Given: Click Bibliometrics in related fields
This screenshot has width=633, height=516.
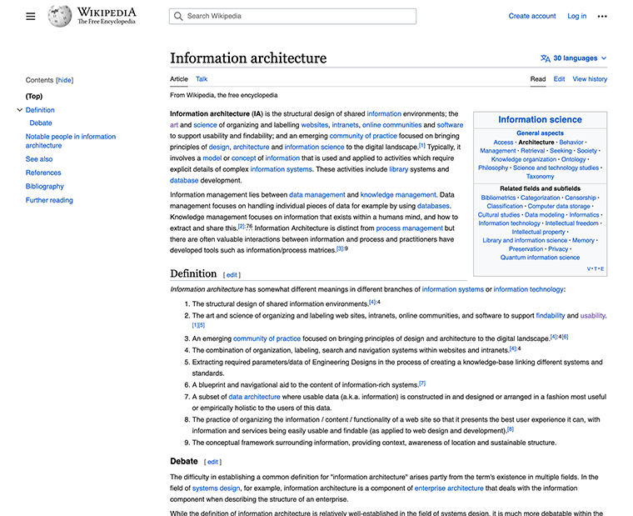Looking at the screenshot, I should [x=498, y=198].
